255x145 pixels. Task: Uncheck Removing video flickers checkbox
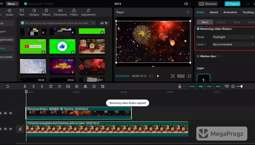click(198, 29)
